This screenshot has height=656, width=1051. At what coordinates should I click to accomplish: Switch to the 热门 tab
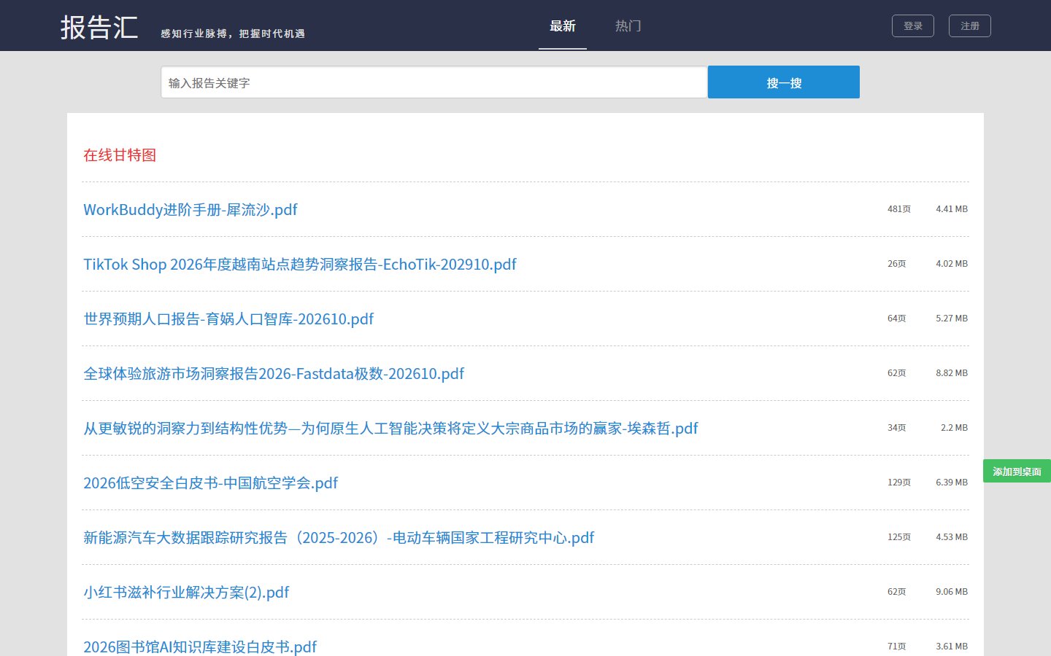point(628,26)
